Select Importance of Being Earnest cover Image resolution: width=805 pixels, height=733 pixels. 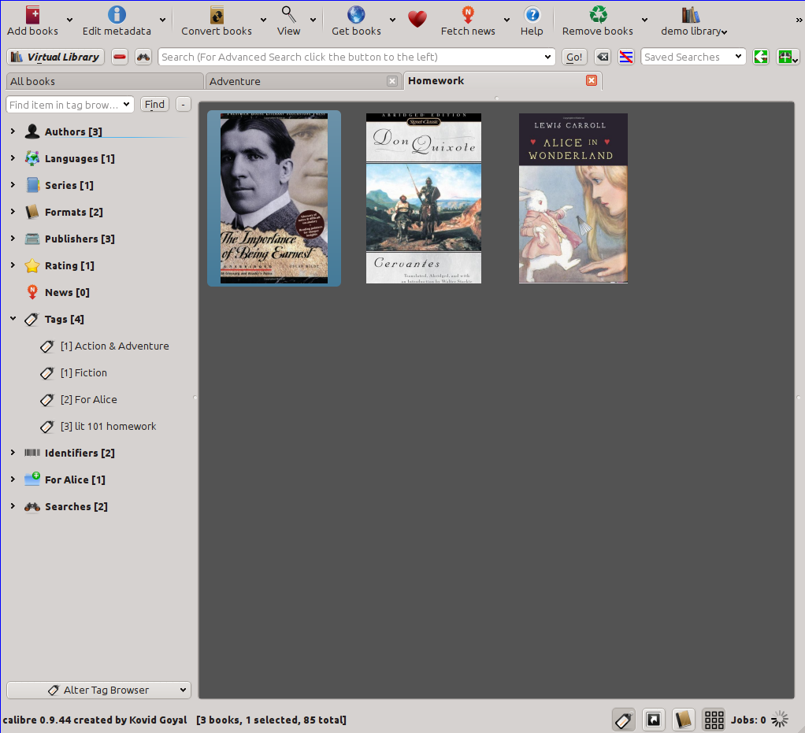(274, 198)
